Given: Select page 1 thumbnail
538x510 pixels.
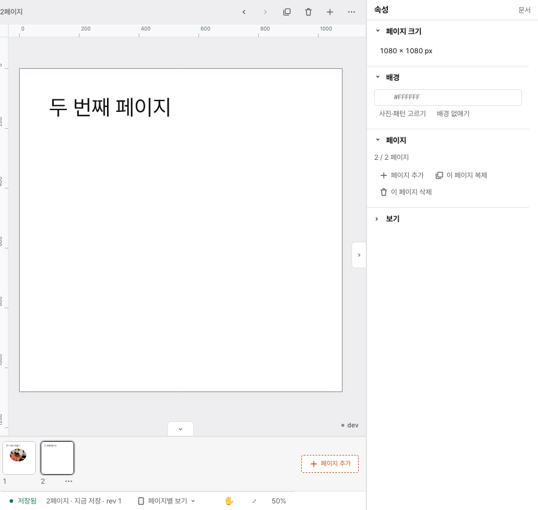Looking at the screenshot, I should point(19,458).
